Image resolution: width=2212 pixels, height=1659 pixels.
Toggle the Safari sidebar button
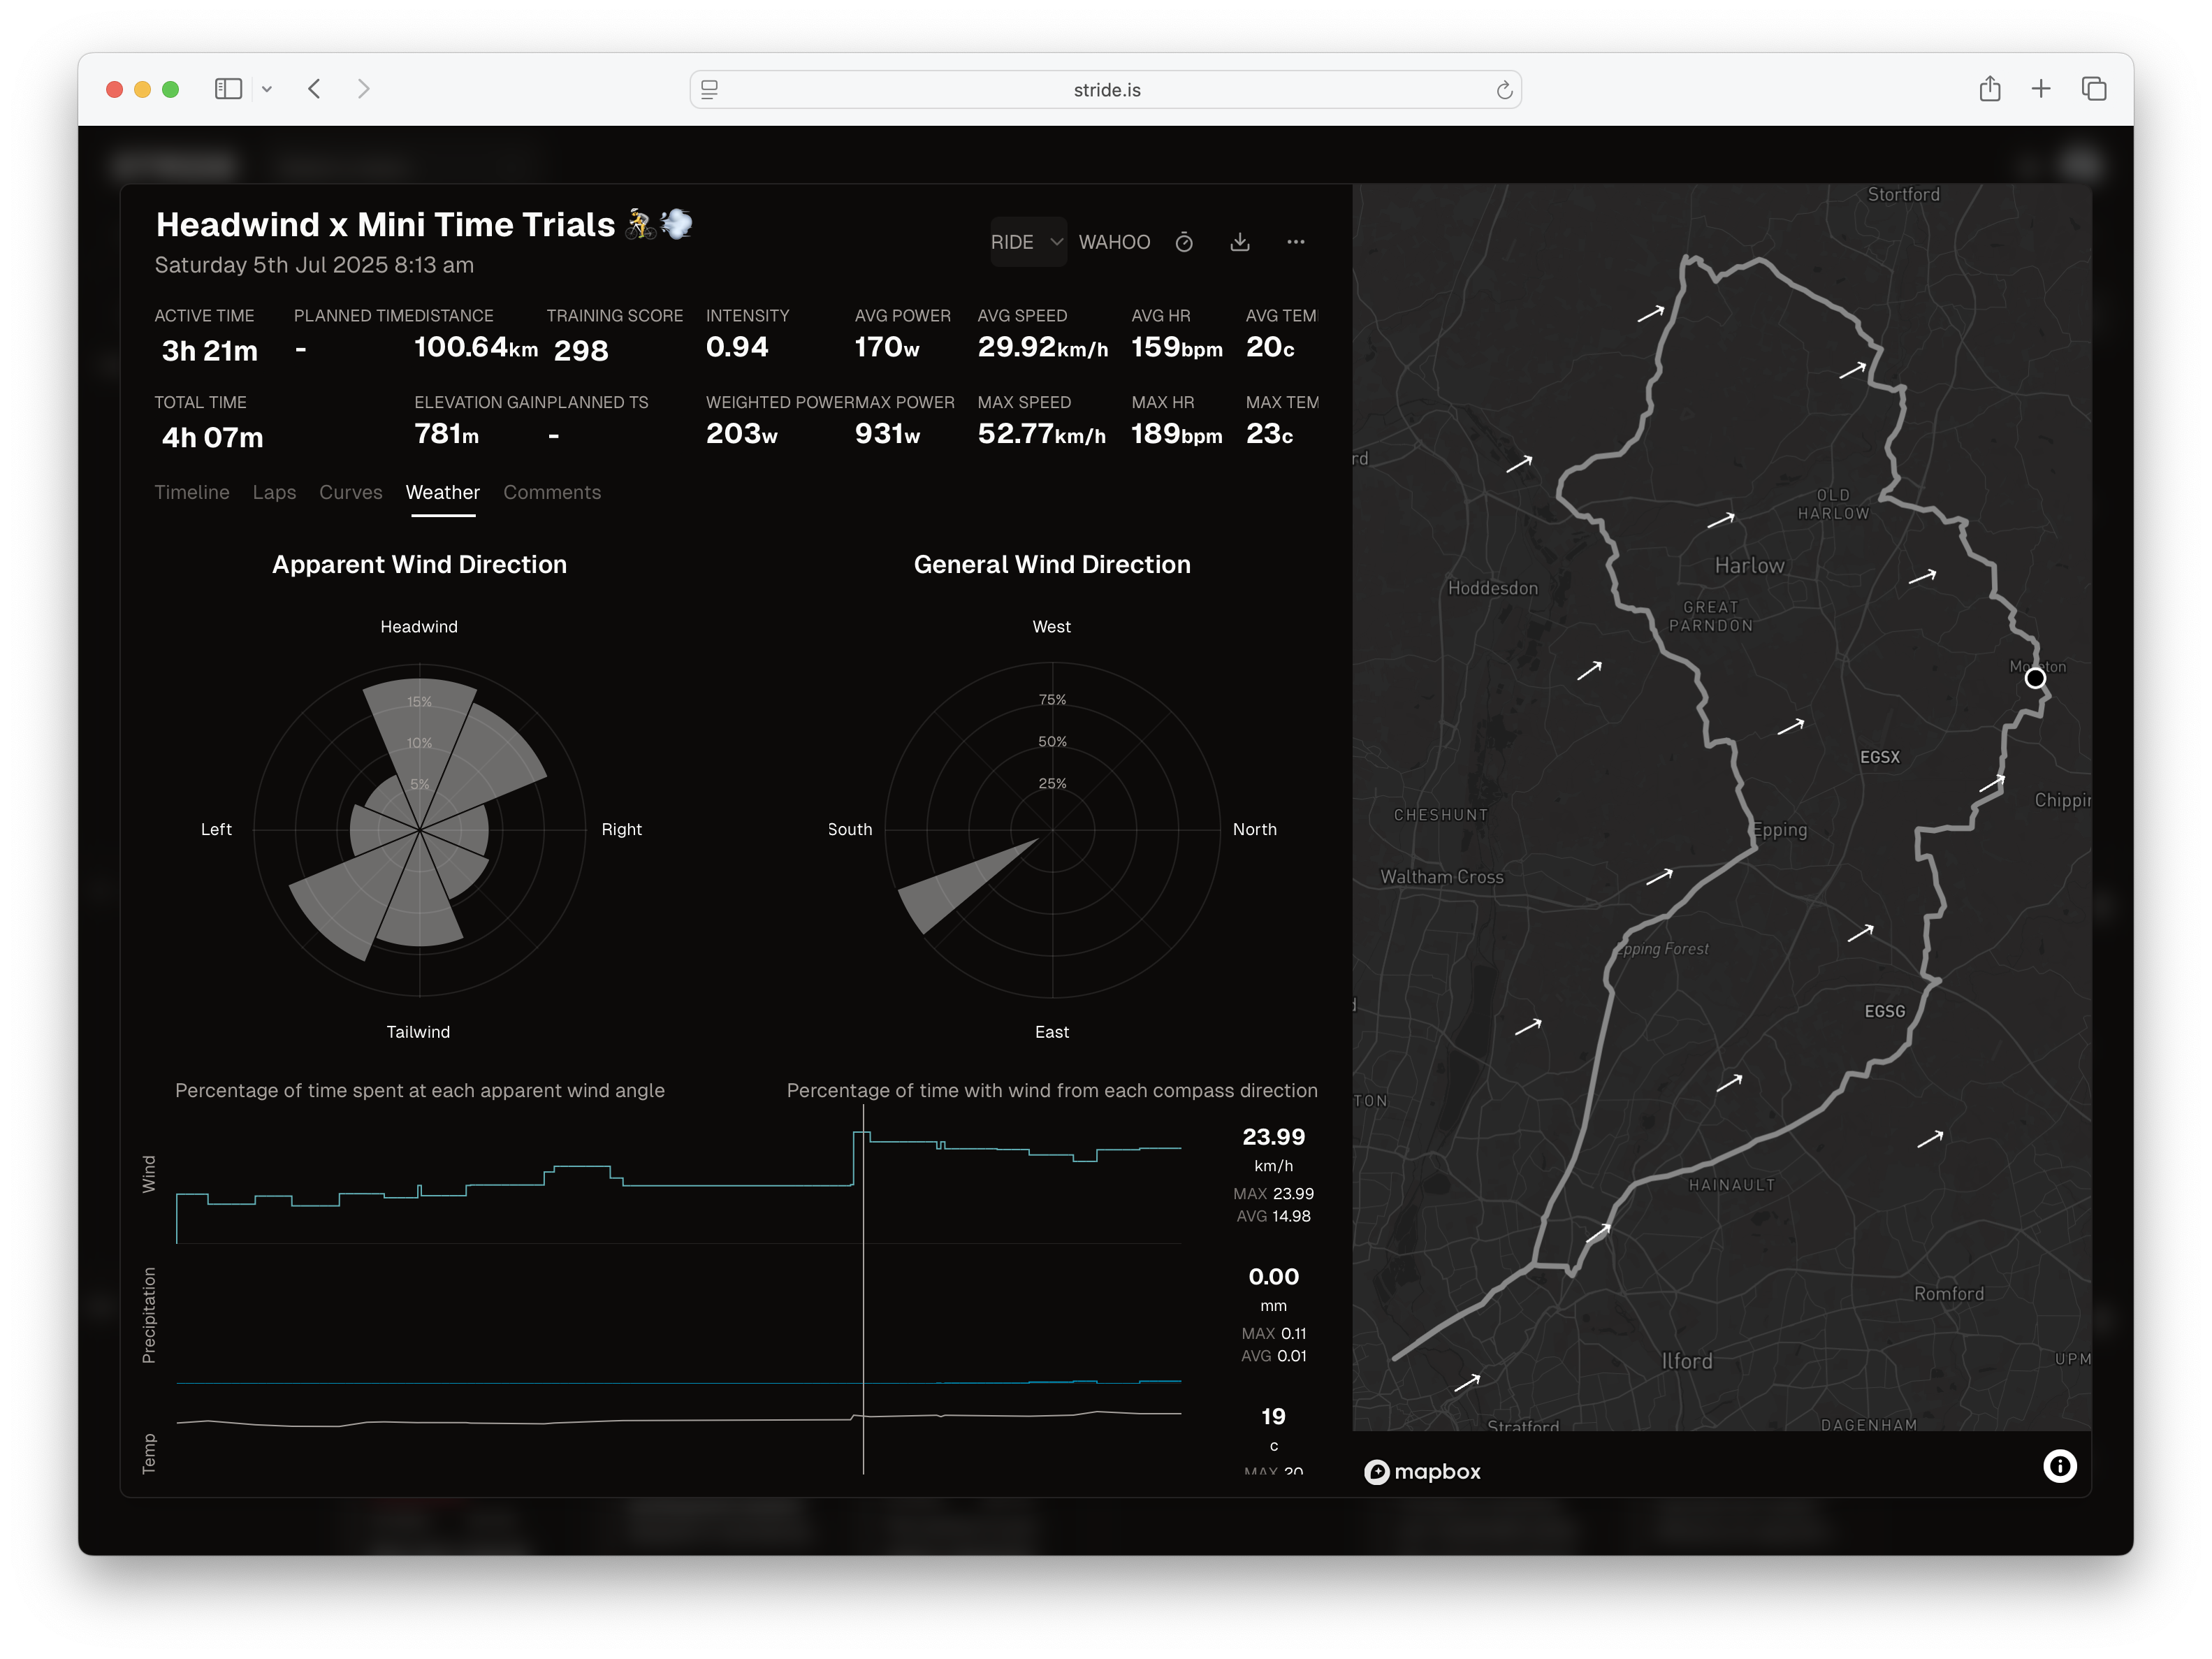click(228, 89)
